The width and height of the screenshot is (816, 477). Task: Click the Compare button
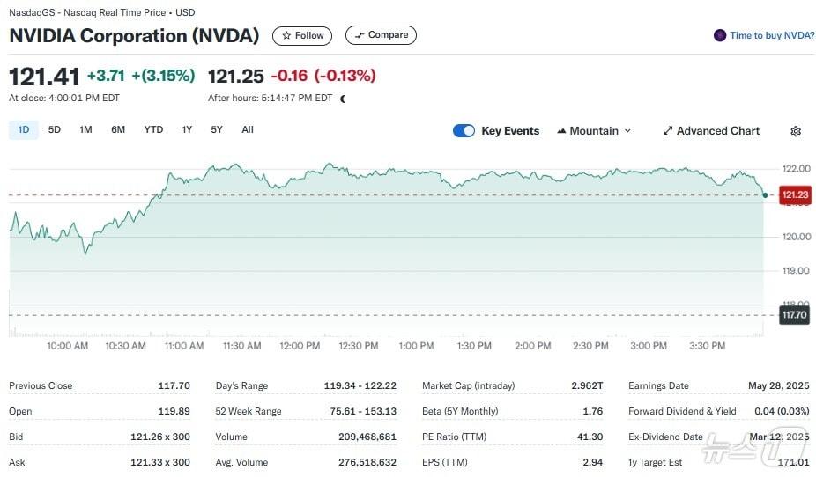(381, 35)
